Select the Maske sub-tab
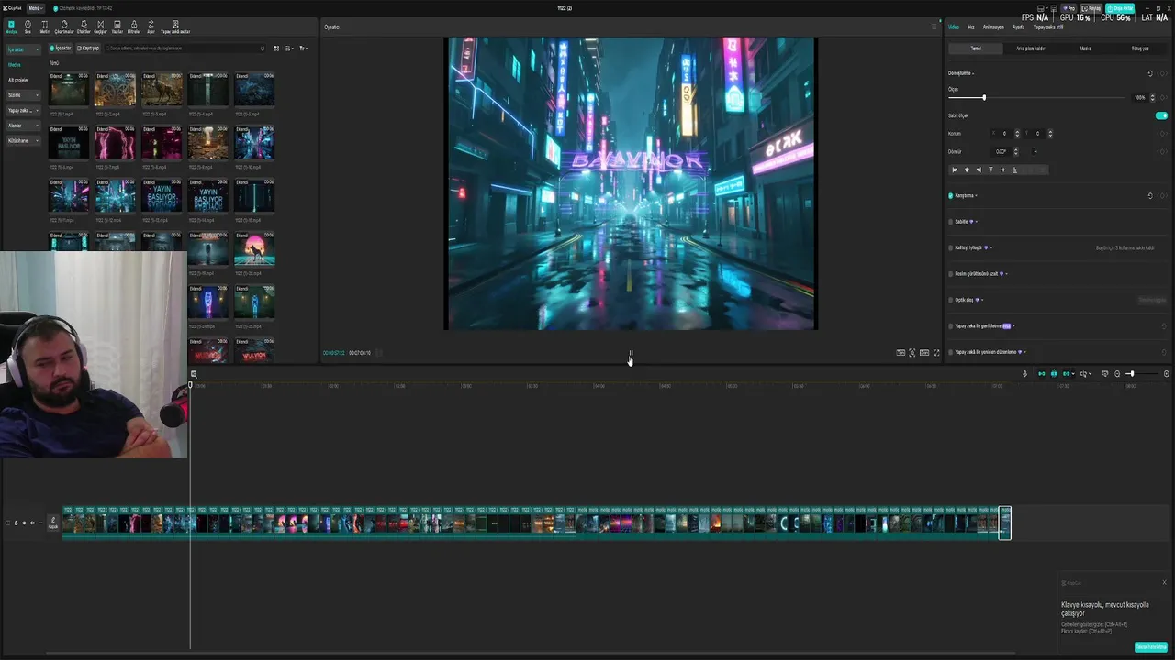 coord(1085,49)
